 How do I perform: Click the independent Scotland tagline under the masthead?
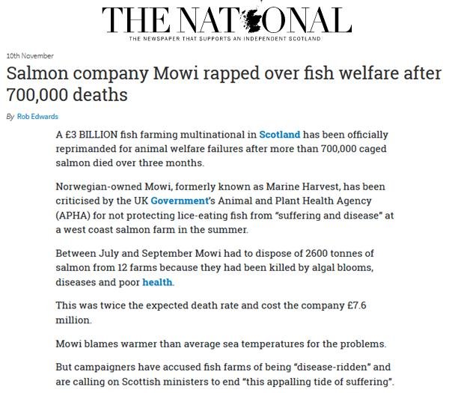click(225, 38)
